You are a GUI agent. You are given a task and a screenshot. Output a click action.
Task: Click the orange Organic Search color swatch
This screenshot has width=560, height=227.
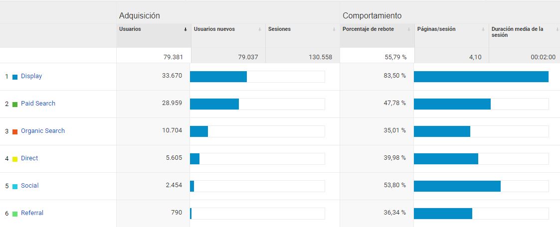[x=15, y=131]
